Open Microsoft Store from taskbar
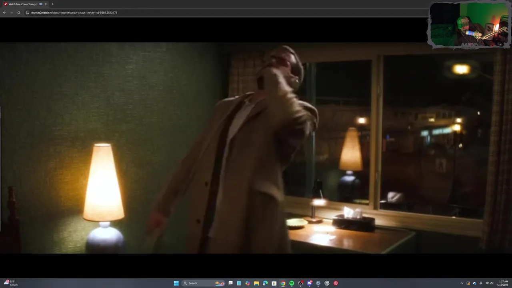This screenshot has width=512, height=288. pos(274,283)
